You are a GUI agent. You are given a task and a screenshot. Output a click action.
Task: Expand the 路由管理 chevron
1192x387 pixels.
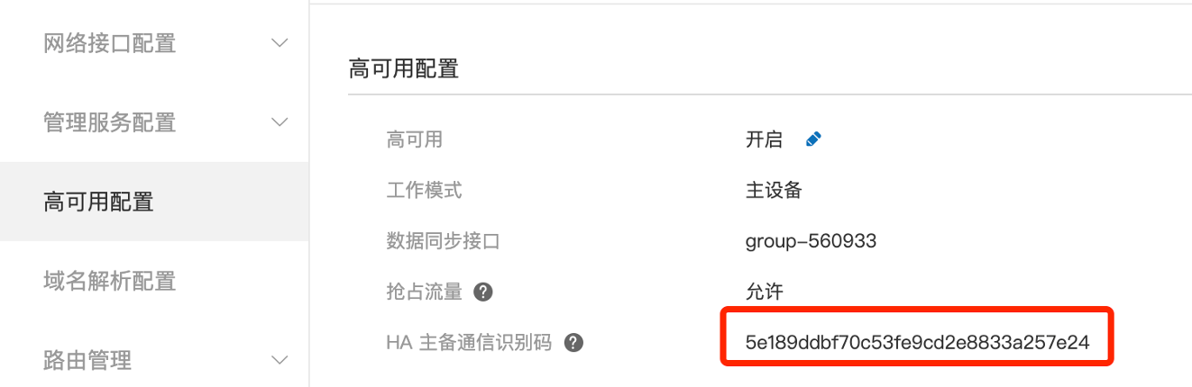280,361
